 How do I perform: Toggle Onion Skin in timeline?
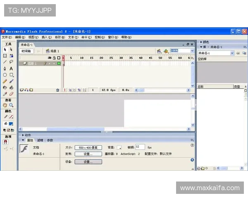pyautogui.click(x=70, y=90)
